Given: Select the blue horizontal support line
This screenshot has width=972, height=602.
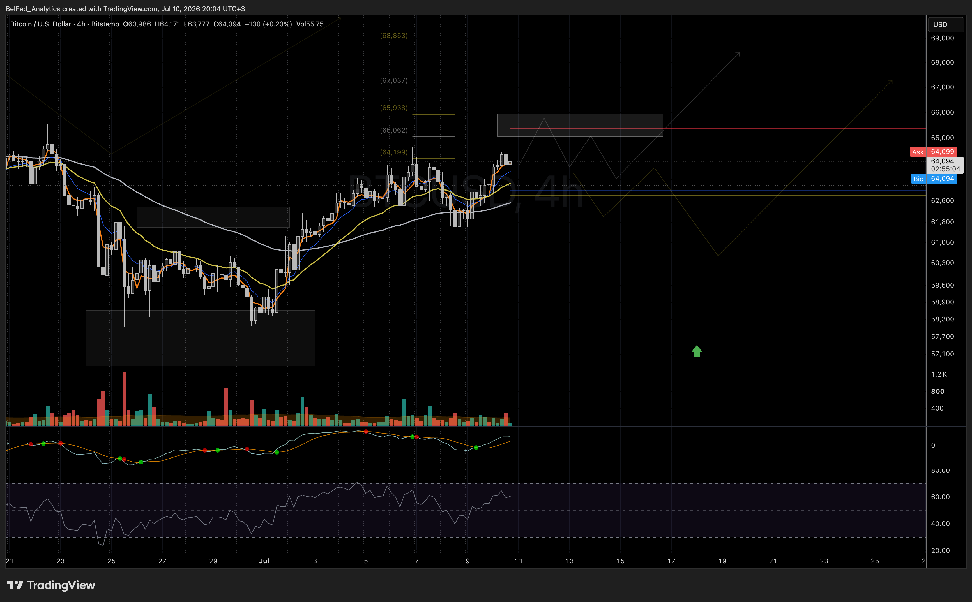Looking at the screenshot, I should click(x=718, y=191).
